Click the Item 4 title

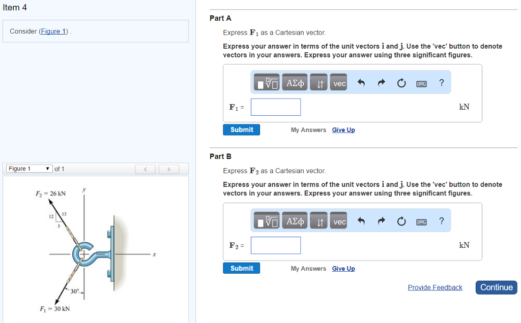pos(15,8)
